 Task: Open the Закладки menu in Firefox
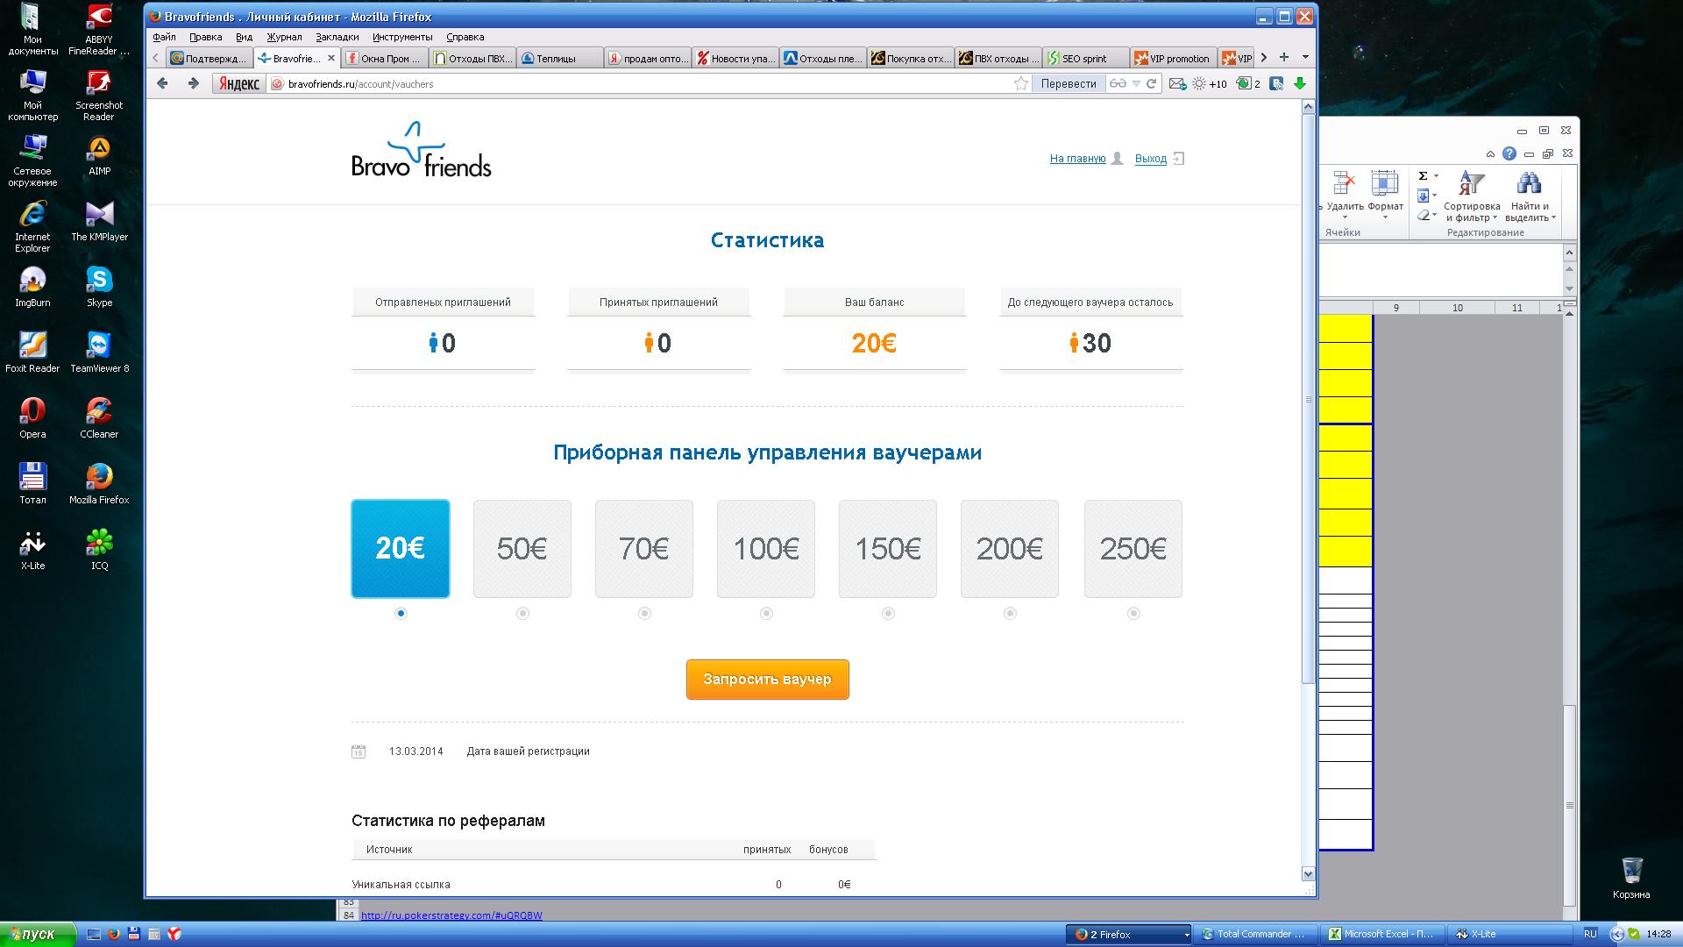click(337, 37)
